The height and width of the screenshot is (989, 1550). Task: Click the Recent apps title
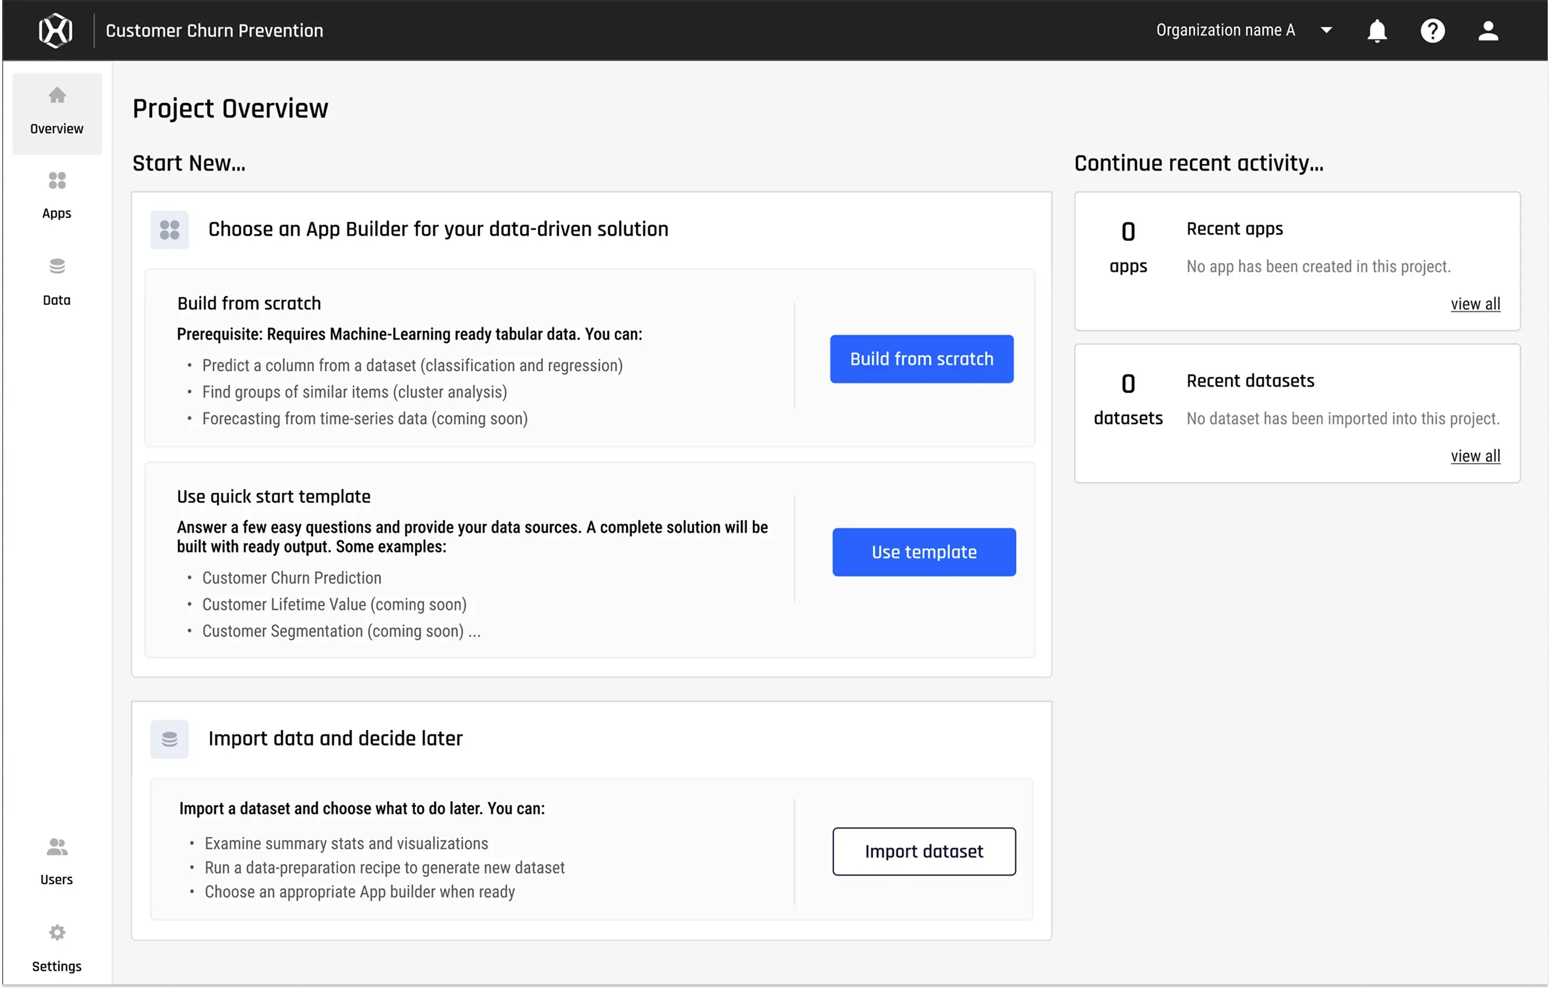coord(1234,229)
